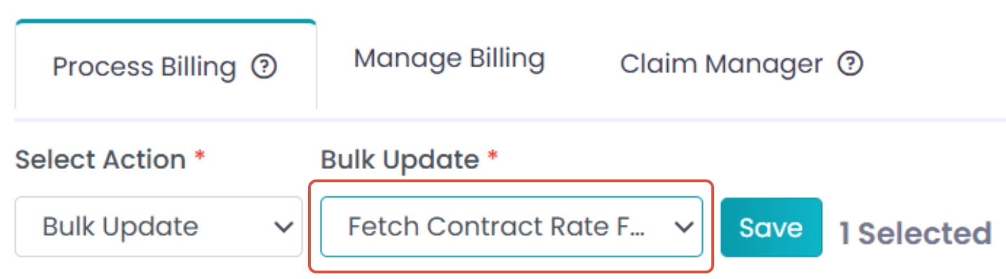Open the Fetch Contract Rate dropdown
This screenshot has width=1006, height=279.
coord(511,226)
